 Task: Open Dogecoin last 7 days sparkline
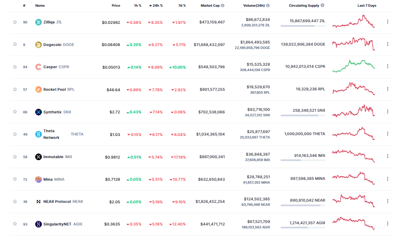tap(353, 44)
